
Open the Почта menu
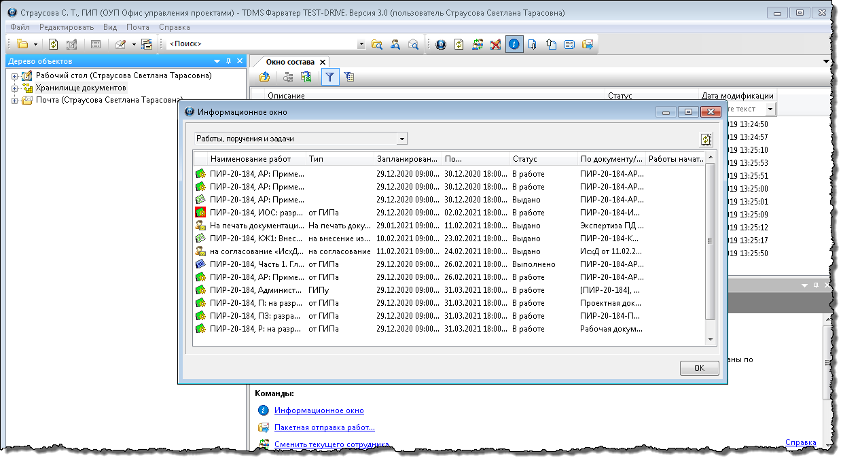click(x=138, y=27)
